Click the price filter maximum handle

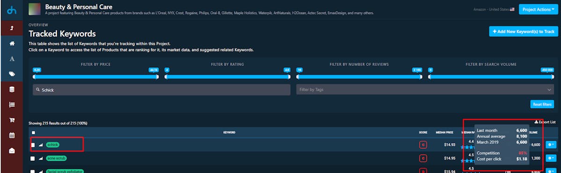(157, 77)
